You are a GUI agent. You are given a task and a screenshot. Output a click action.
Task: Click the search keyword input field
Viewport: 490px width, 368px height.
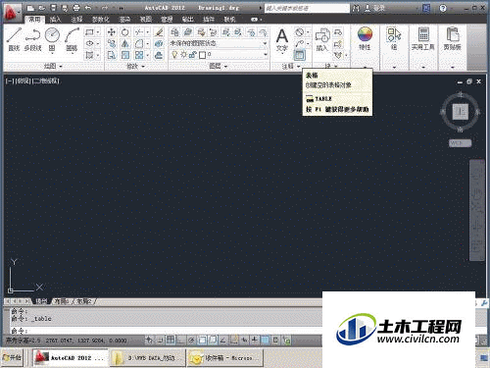tap(307, 8)
